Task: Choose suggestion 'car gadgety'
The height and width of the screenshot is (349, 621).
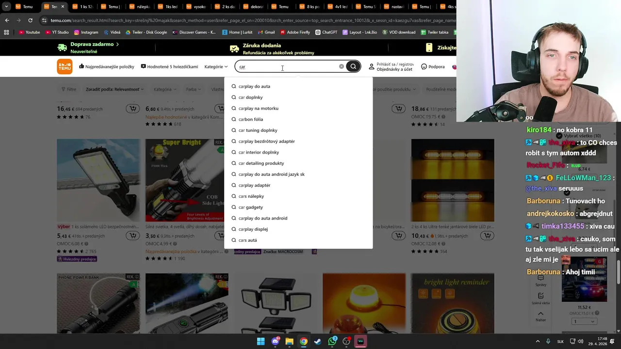Action: (298, 207)
